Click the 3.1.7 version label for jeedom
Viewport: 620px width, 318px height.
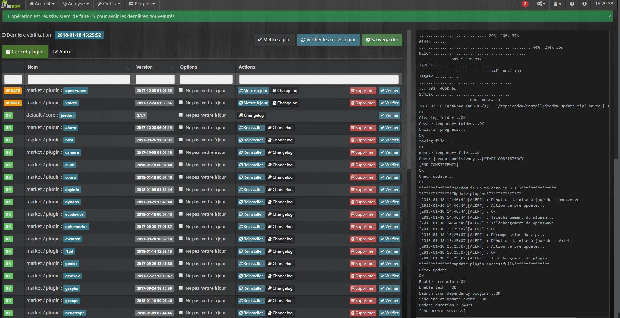[141, 115]
